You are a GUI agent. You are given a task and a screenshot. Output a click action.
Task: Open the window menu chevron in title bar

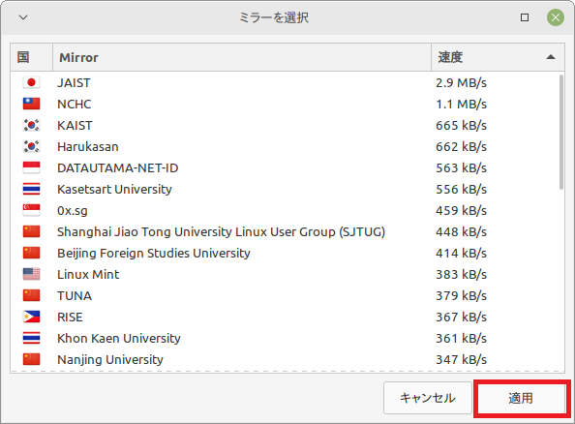tap(23, 17)
